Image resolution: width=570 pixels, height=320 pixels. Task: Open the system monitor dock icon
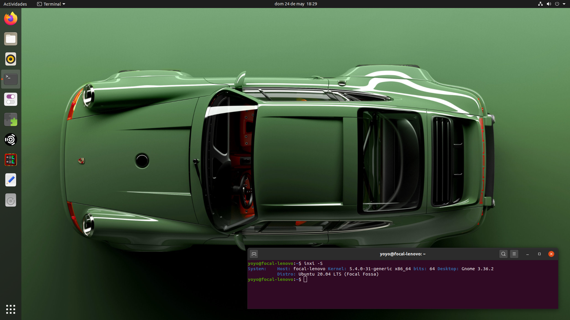(11, 160)
